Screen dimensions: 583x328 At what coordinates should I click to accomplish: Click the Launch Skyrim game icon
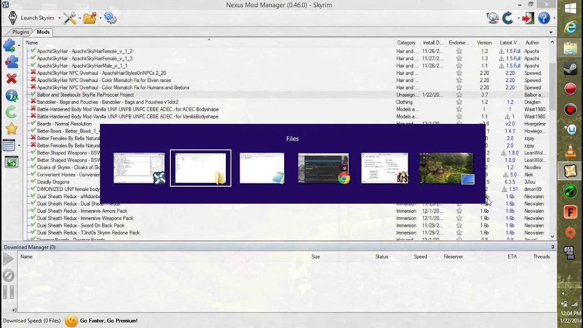point(13,18)
